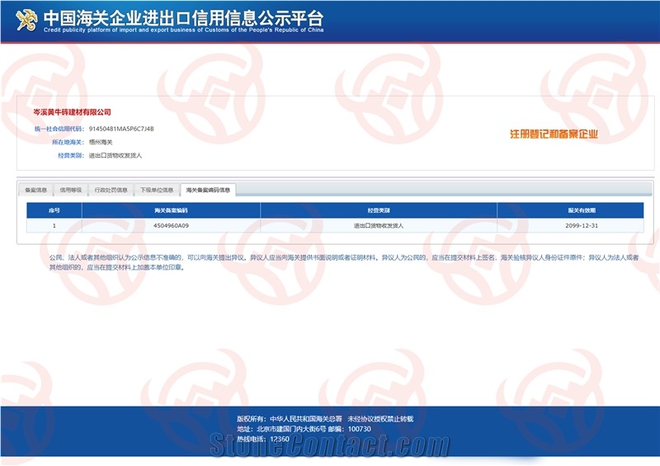660x466 pixels.
Task: Click the China Customs emblem logo
Action: [x=26, y=20]
